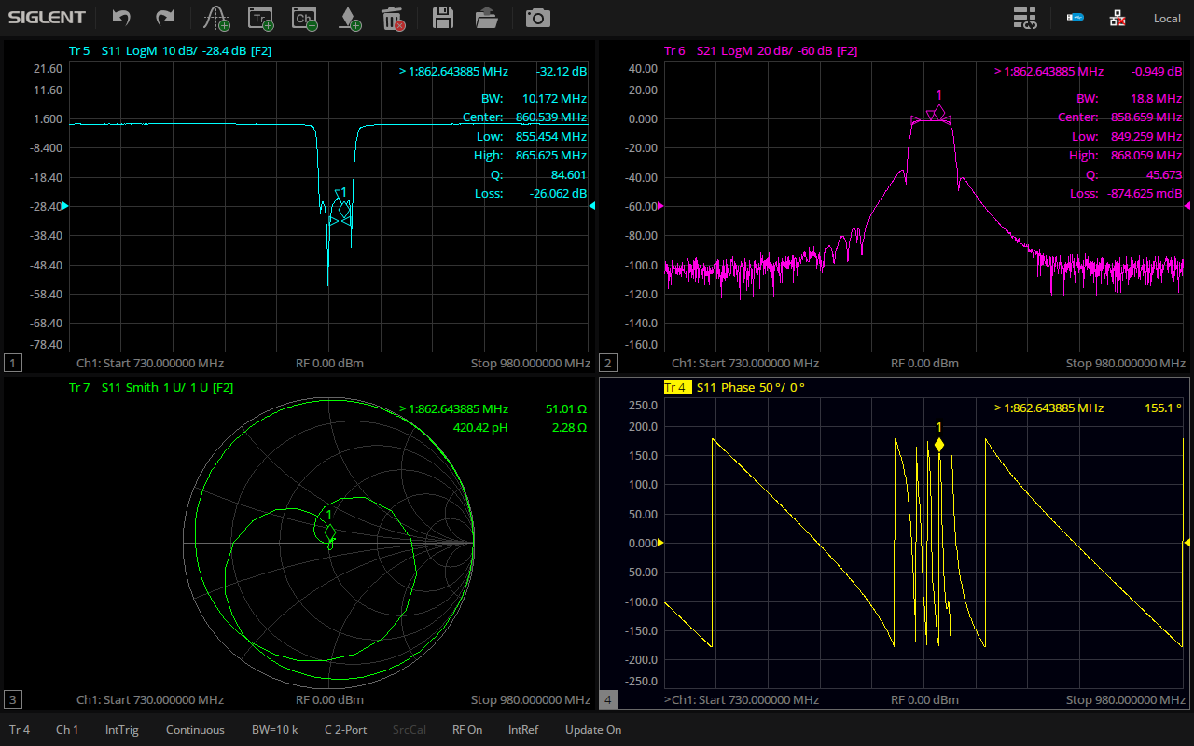The width and height of the screenshot is (1194, 746).
Task: Click the disconnected network LAN icon
Action: click(x=1117, y=18)
